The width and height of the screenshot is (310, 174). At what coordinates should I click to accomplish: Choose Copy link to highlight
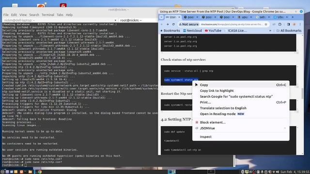click(x=241, y=90)
